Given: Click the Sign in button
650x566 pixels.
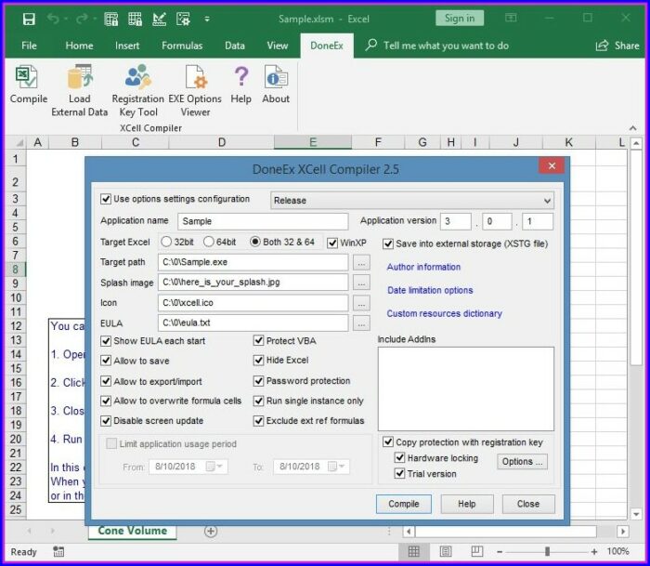Looking at the screenshot, I should tap(460, 19).
